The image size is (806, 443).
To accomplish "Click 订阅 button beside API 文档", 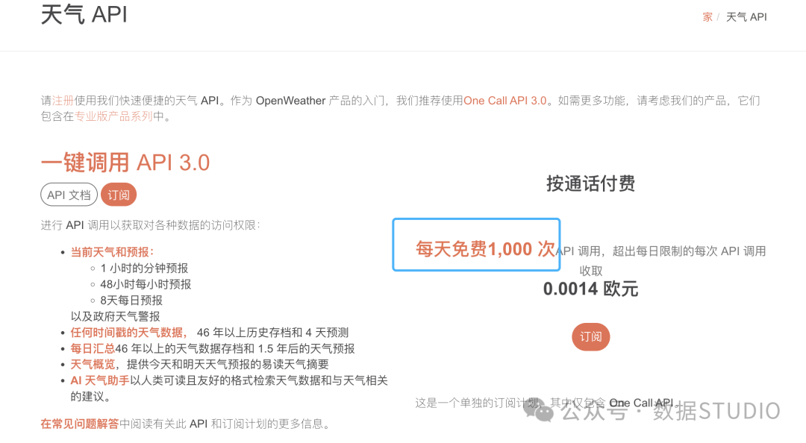I will (119, 195).
